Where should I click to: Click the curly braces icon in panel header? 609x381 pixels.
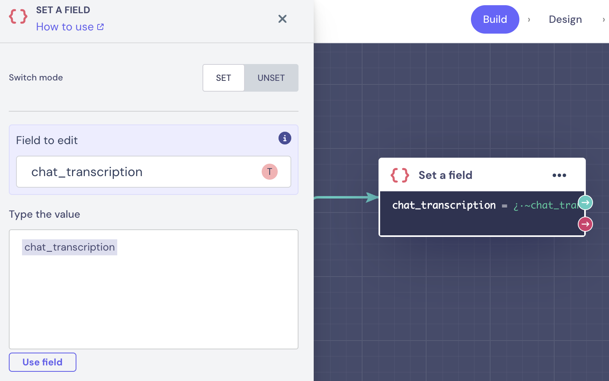pyautogui.click(x=18, y=17)
